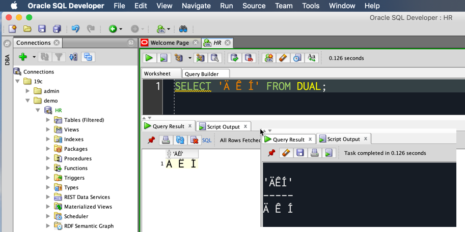The width and height of the screenshot is (465, 232).
Task: Click the Open folder icon in main toolbar
Action: click(28, 28)
